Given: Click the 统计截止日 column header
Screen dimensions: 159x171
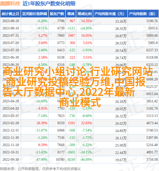Looking at the screenshot, I should [x=11, y=14].
